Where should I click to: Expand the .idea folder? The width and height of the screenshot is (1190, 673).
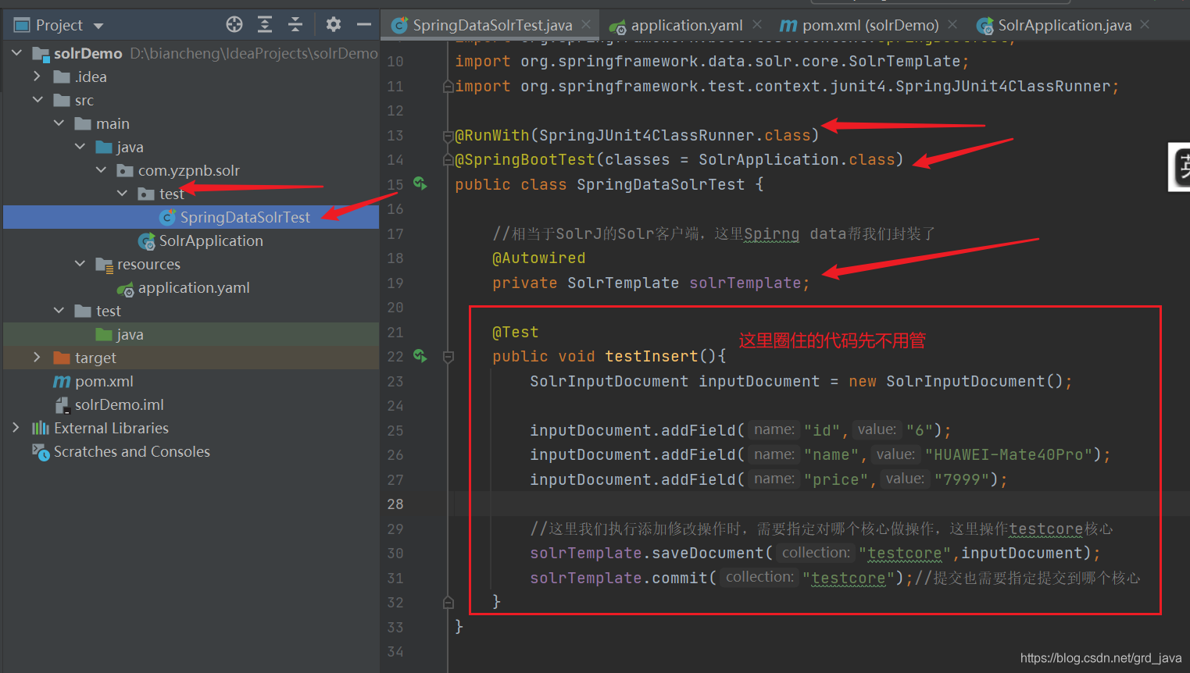tap(37, 77)
